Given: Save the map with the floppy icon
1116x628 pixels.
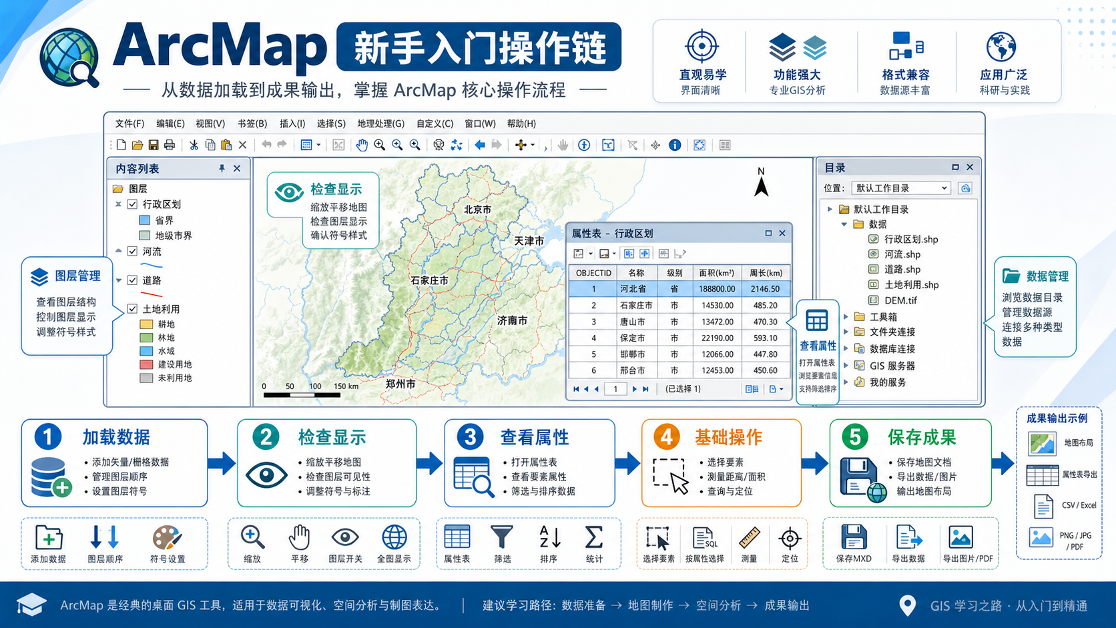Looking at the screenshot, I should [x=154, y=145].
